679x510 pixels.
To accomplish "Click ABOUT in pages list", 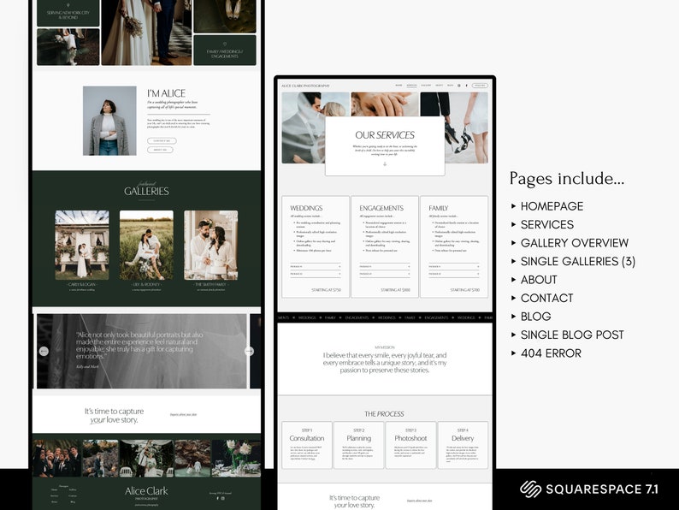I will pos(539,280).
